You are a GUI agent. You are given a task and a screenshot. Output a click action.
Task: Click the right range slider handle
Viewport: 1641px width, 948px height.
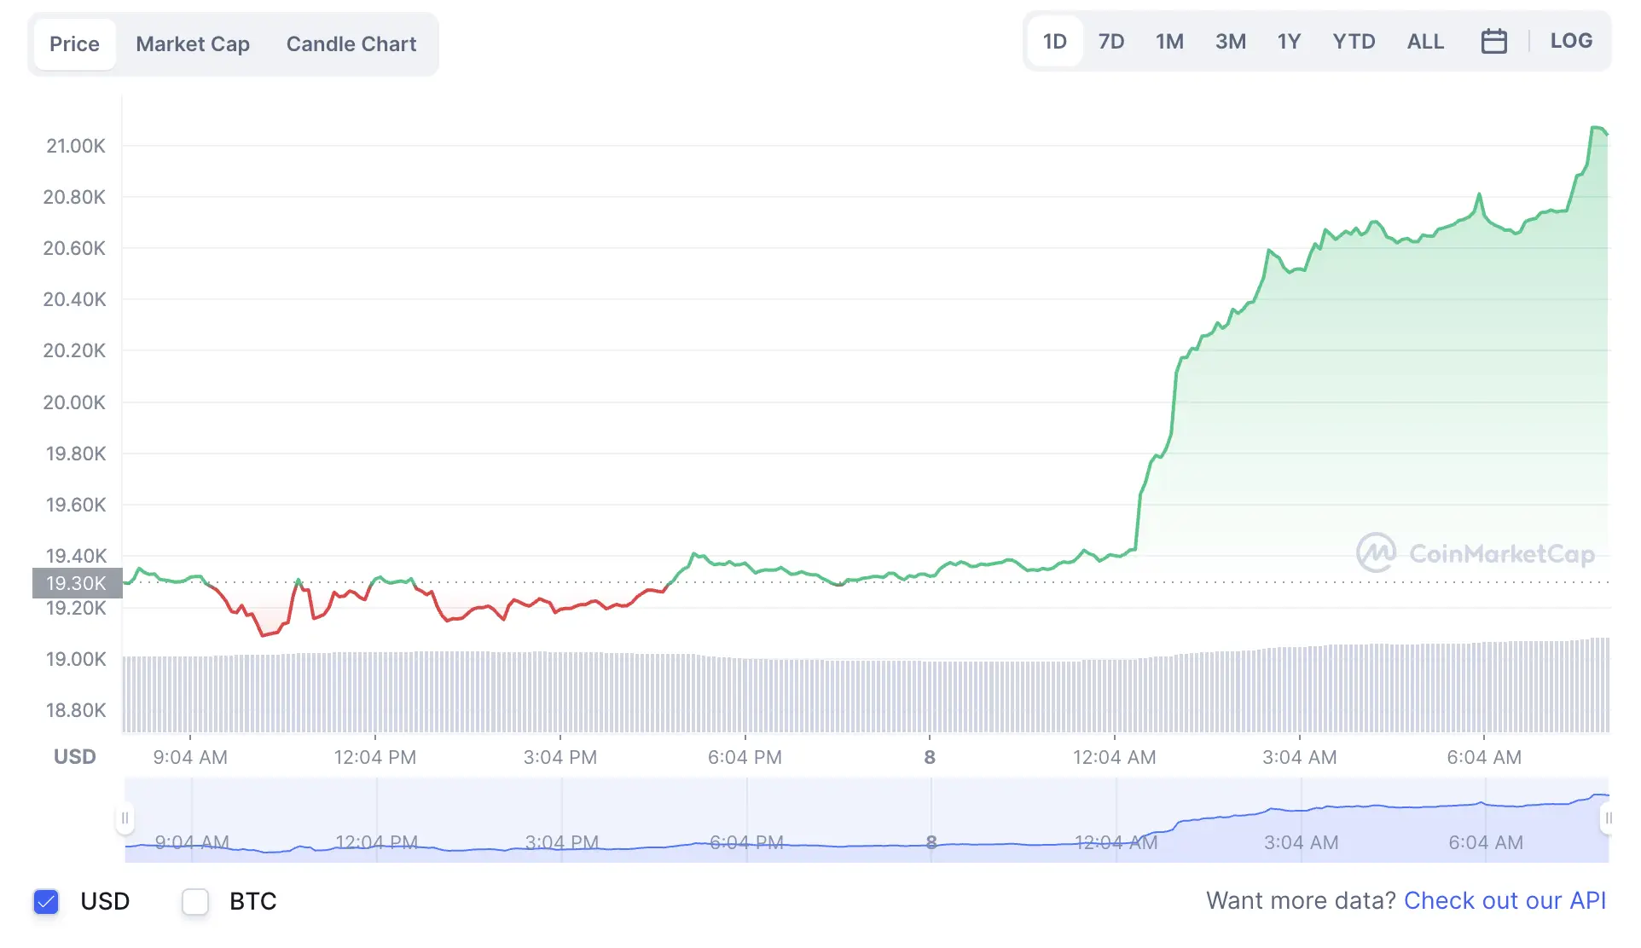(1608, 818)
